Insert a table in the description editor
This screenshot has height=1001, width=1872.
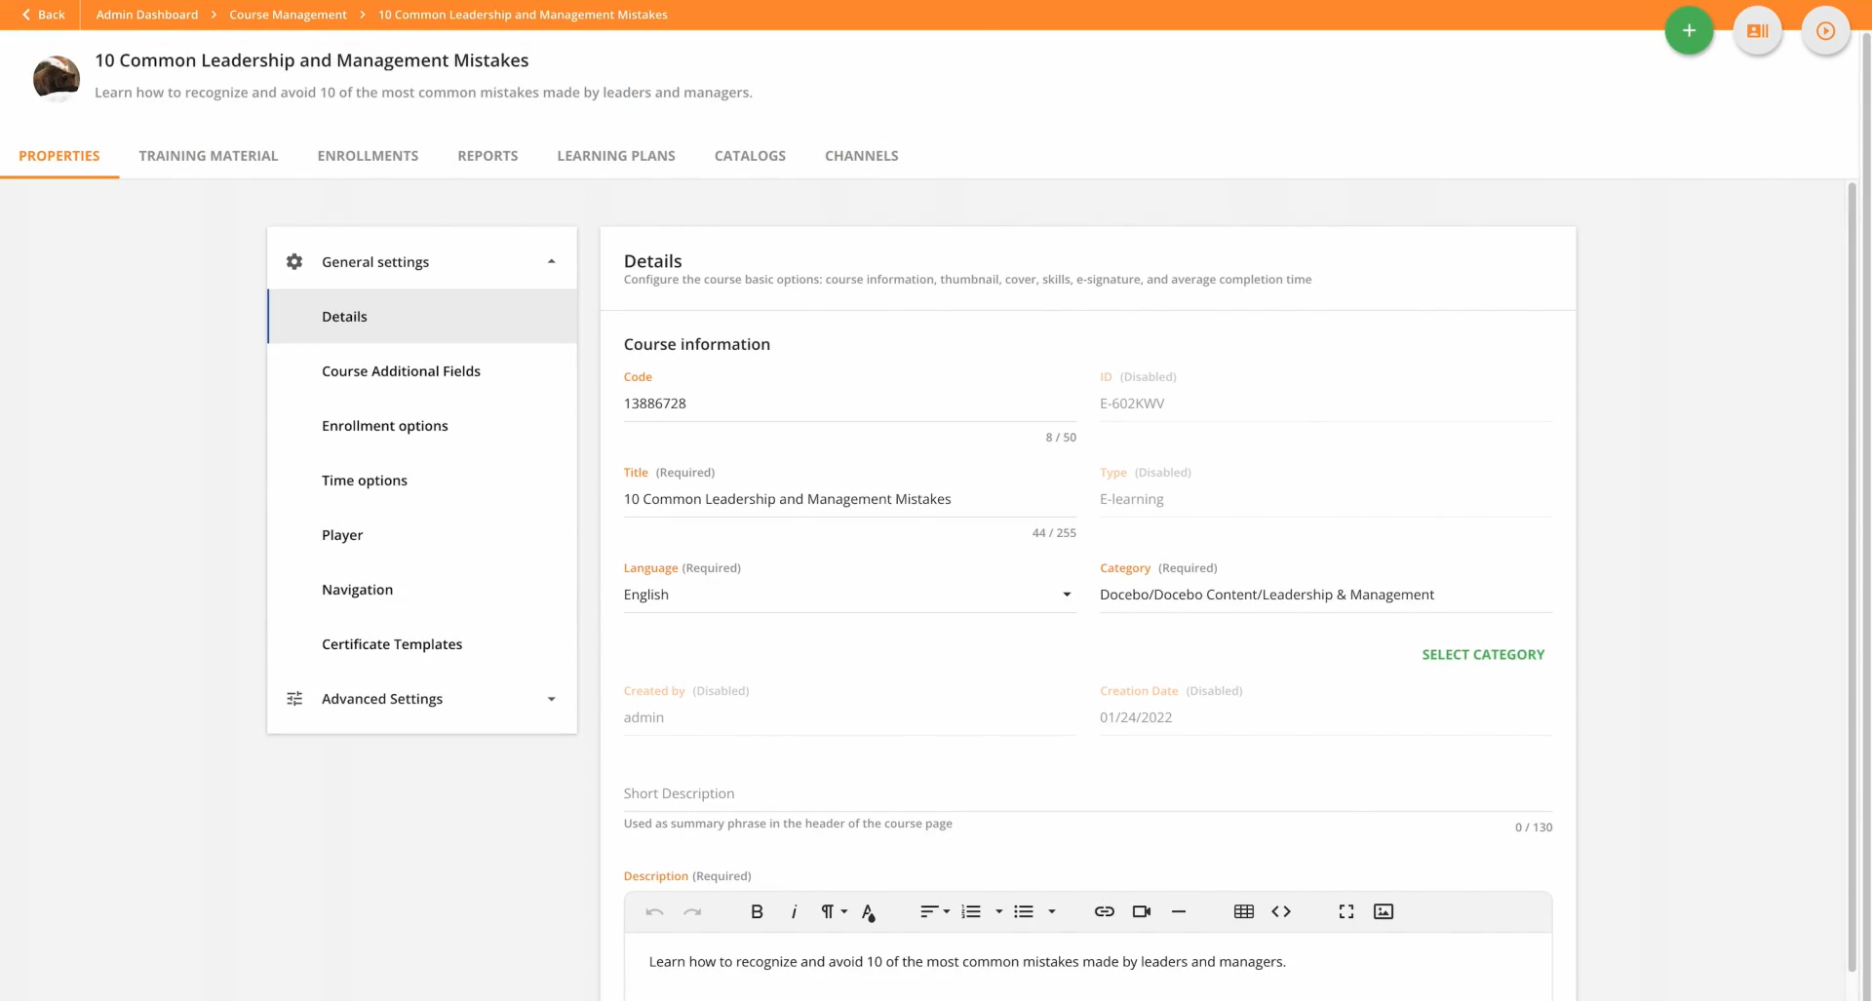pos(1244,911)
